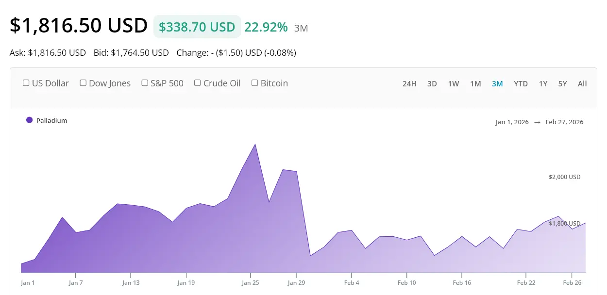
Task: Show All-time price history
Action: click(582, 83)
